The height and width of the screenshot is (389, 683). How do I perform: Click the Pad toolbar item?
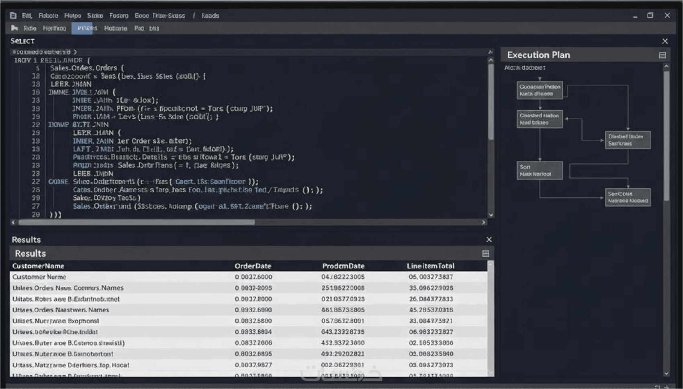click(139, 28)
